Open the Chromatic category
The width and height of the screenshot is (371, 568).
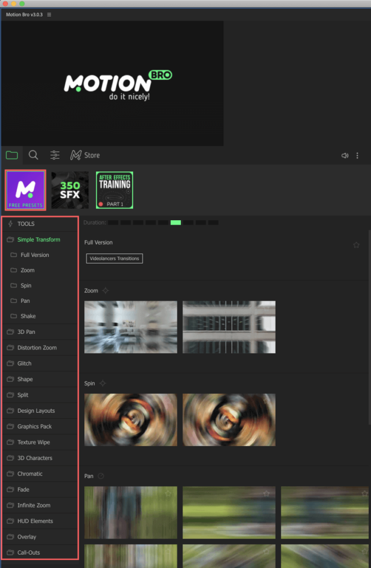[40, 474]
